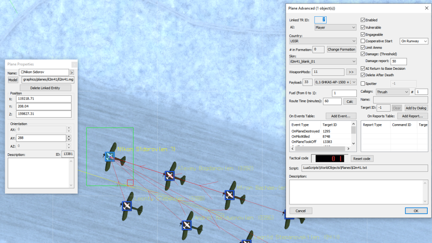This screenshot has width=432, height=243.
Task: Click Alexey Bogdanov's plane icon
Action: point(170,175)
